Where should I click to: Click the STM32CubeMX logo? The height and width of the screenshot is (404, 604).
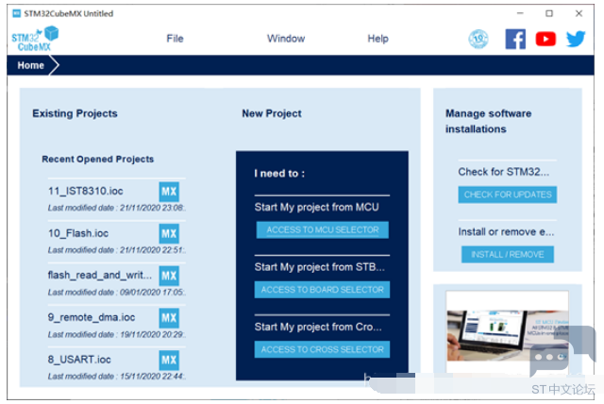tap(35, 39)
